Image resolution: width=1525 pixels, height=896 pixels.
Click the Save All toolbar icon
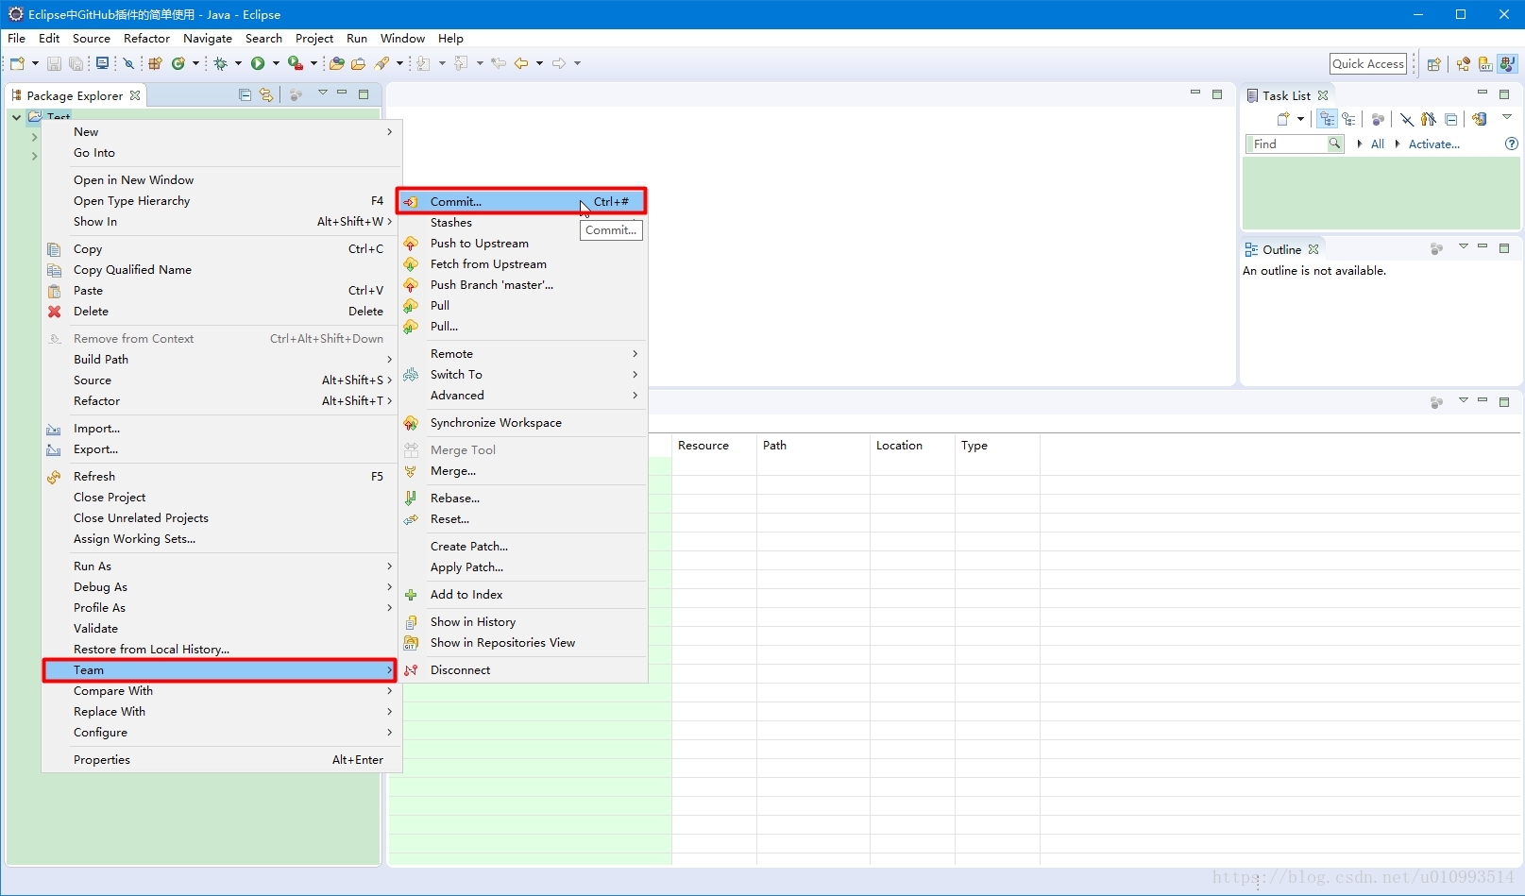tap(76, 63)
